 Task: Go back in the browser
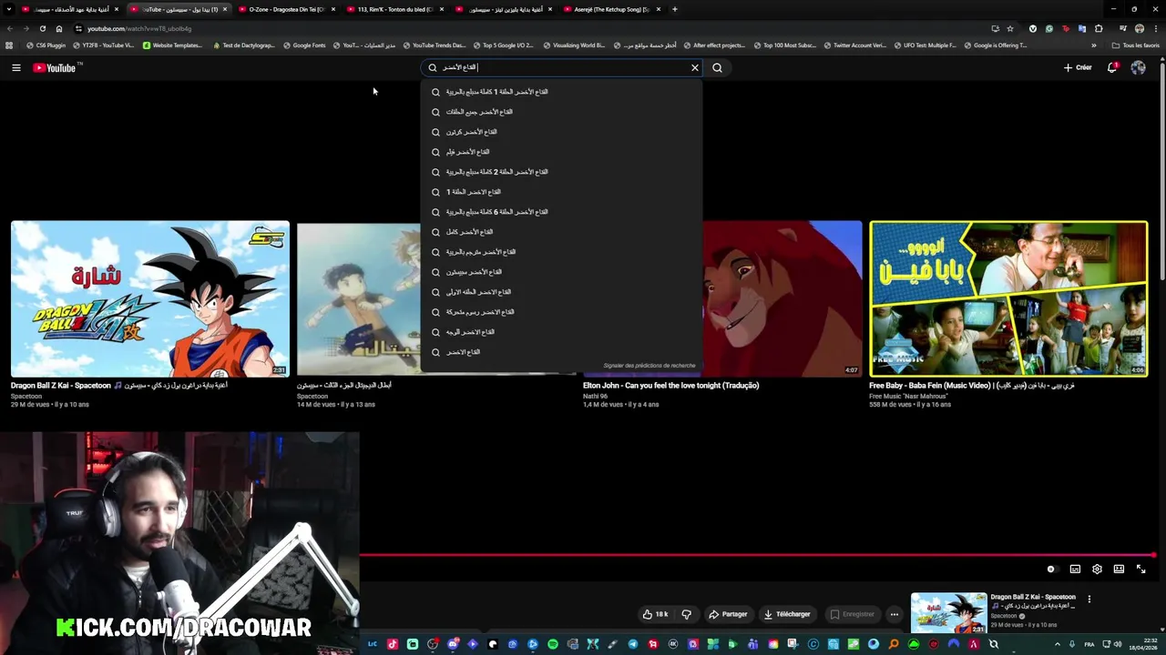(x=9, y=28)
